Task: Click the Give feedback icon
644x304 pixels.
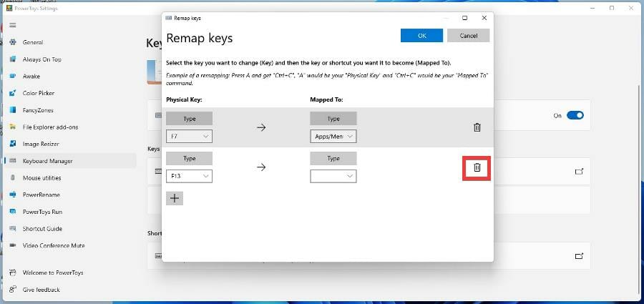Action: [13, 289]
